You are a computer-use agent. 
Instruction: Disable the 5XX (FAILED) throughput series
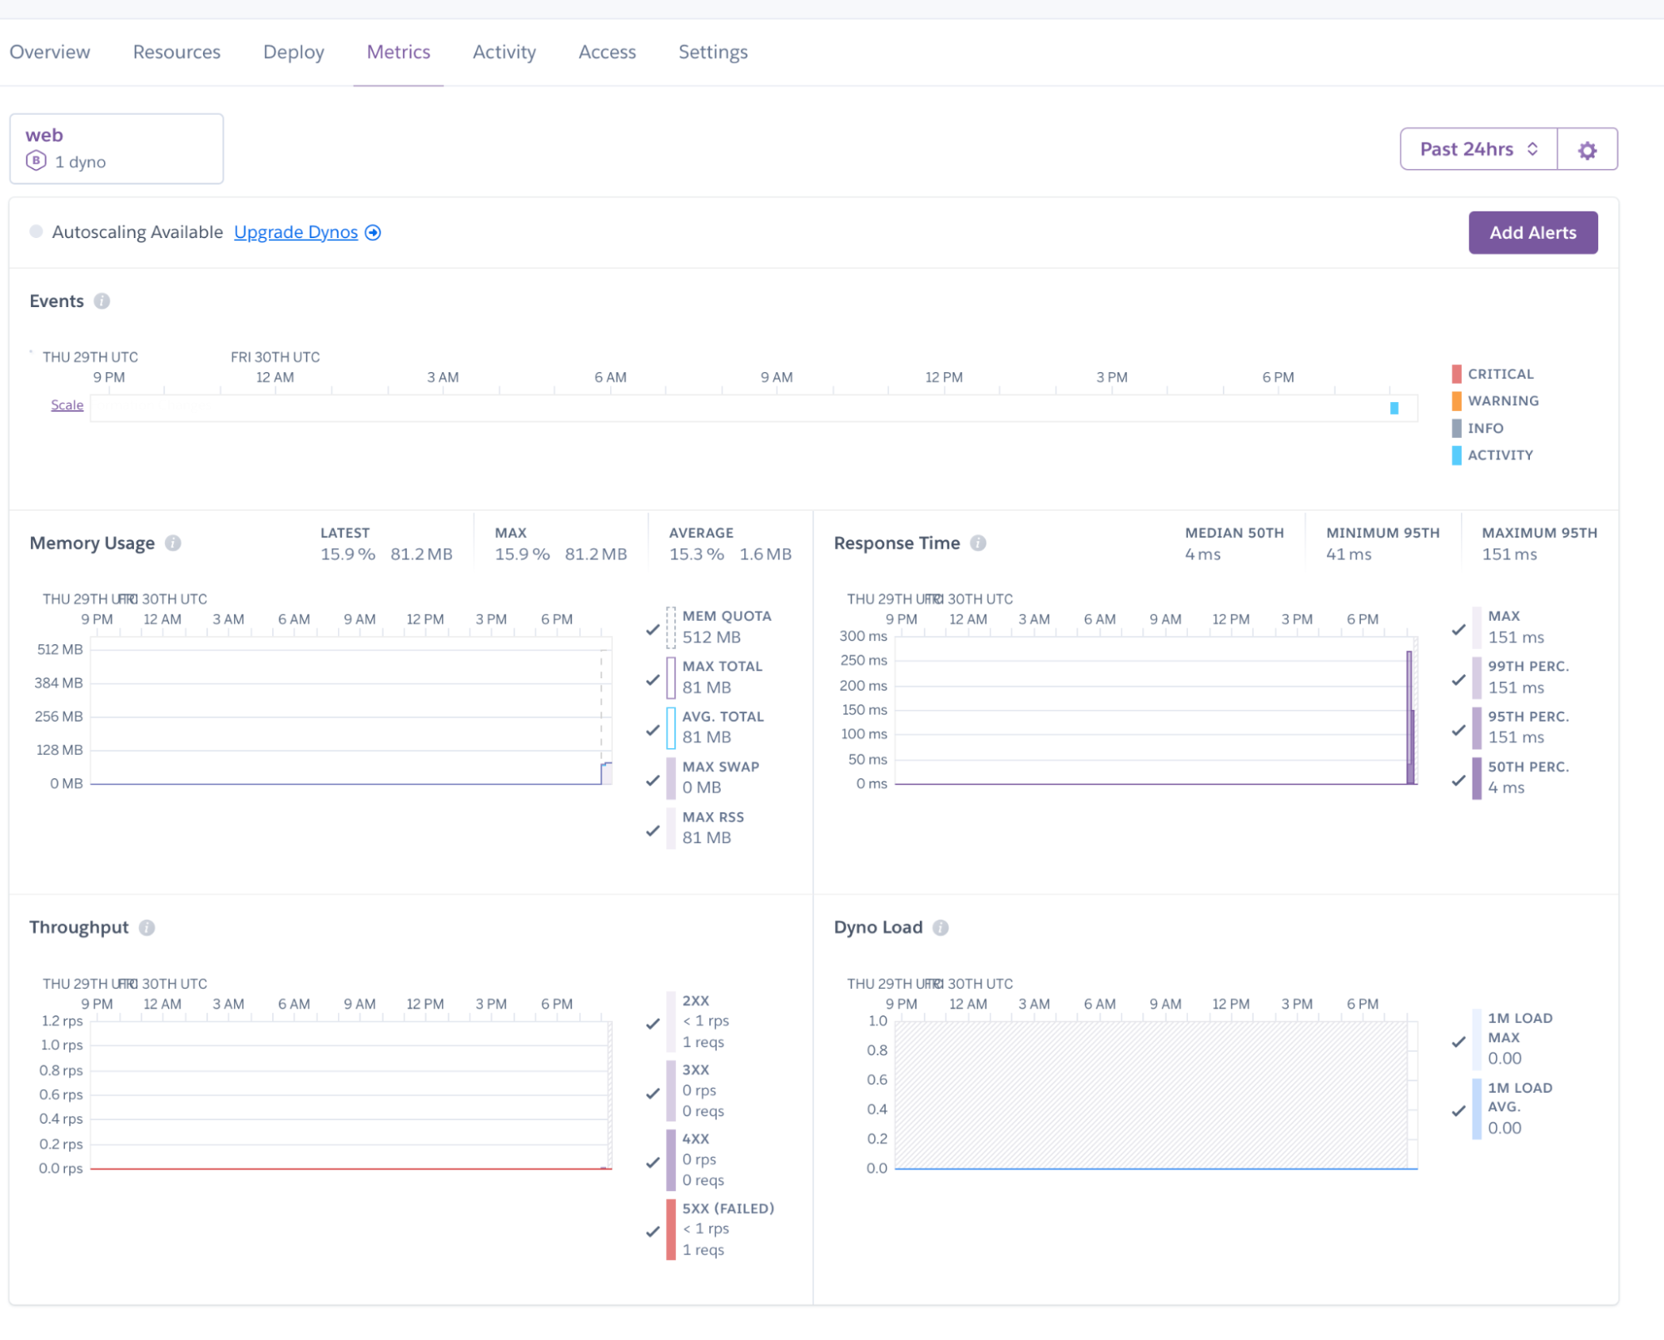click(x=653, y=1230)
